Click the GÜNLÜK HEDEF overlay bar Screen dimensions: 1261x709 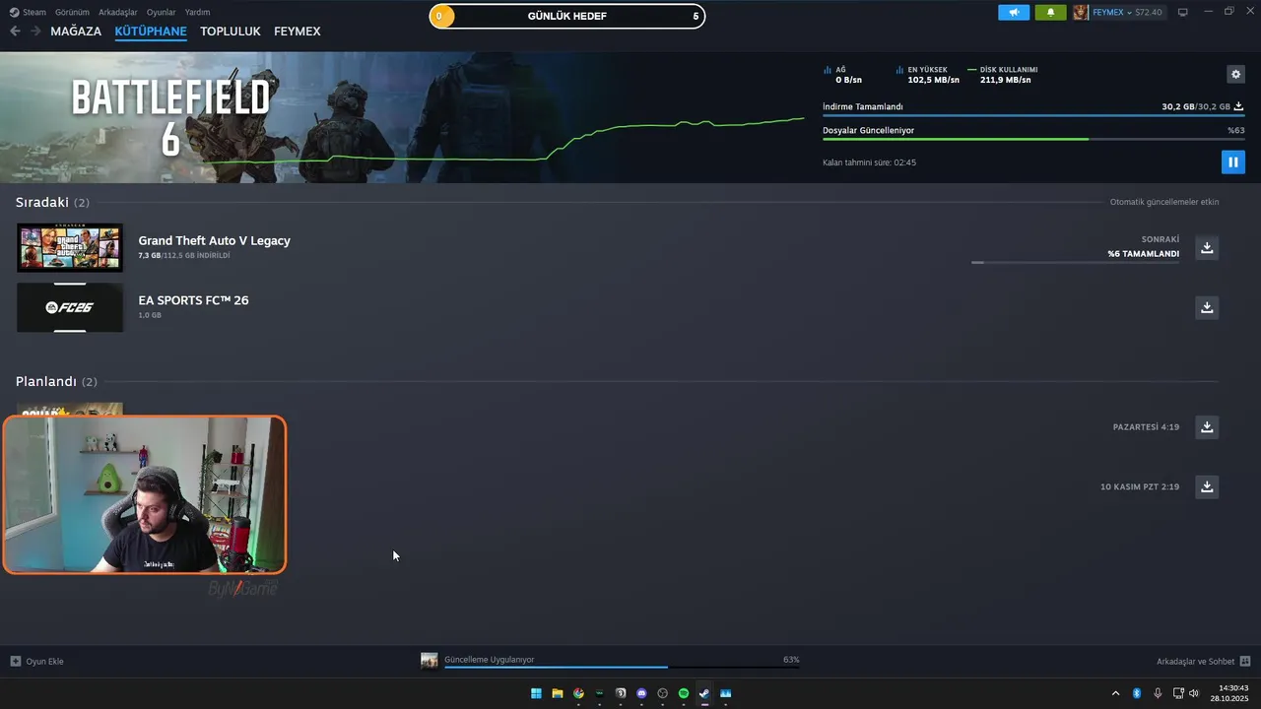pyautogui.click(x=567, y=16)
